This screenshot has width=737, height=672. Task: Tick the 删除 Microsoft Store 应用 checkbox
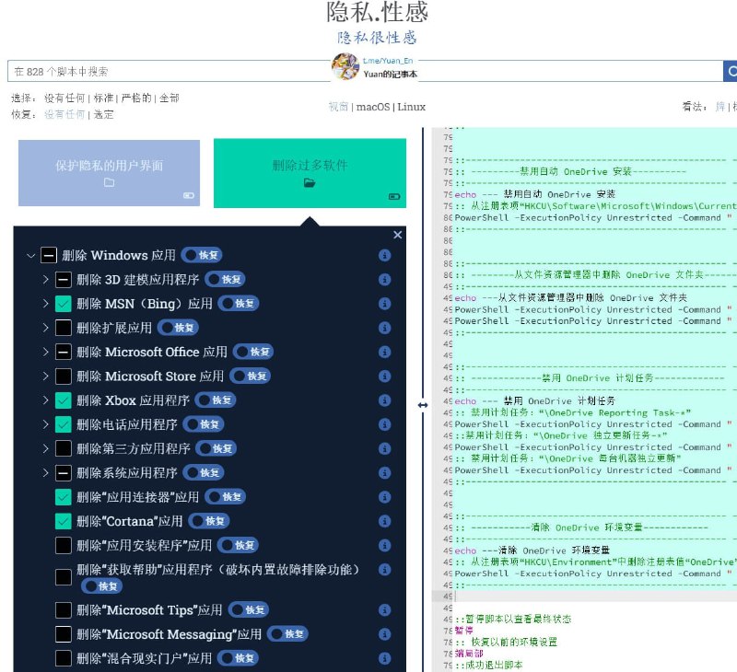tap(64, 377)
